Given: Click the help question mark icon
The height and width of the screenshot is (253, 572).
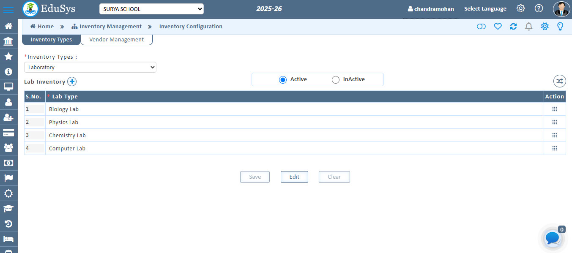Looking at the screenshot, I should (x=539, y=8).
